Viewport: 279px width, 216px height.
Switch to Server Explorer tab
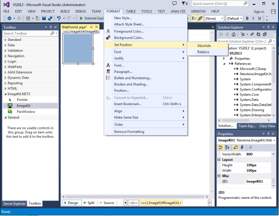click(14, 204)
